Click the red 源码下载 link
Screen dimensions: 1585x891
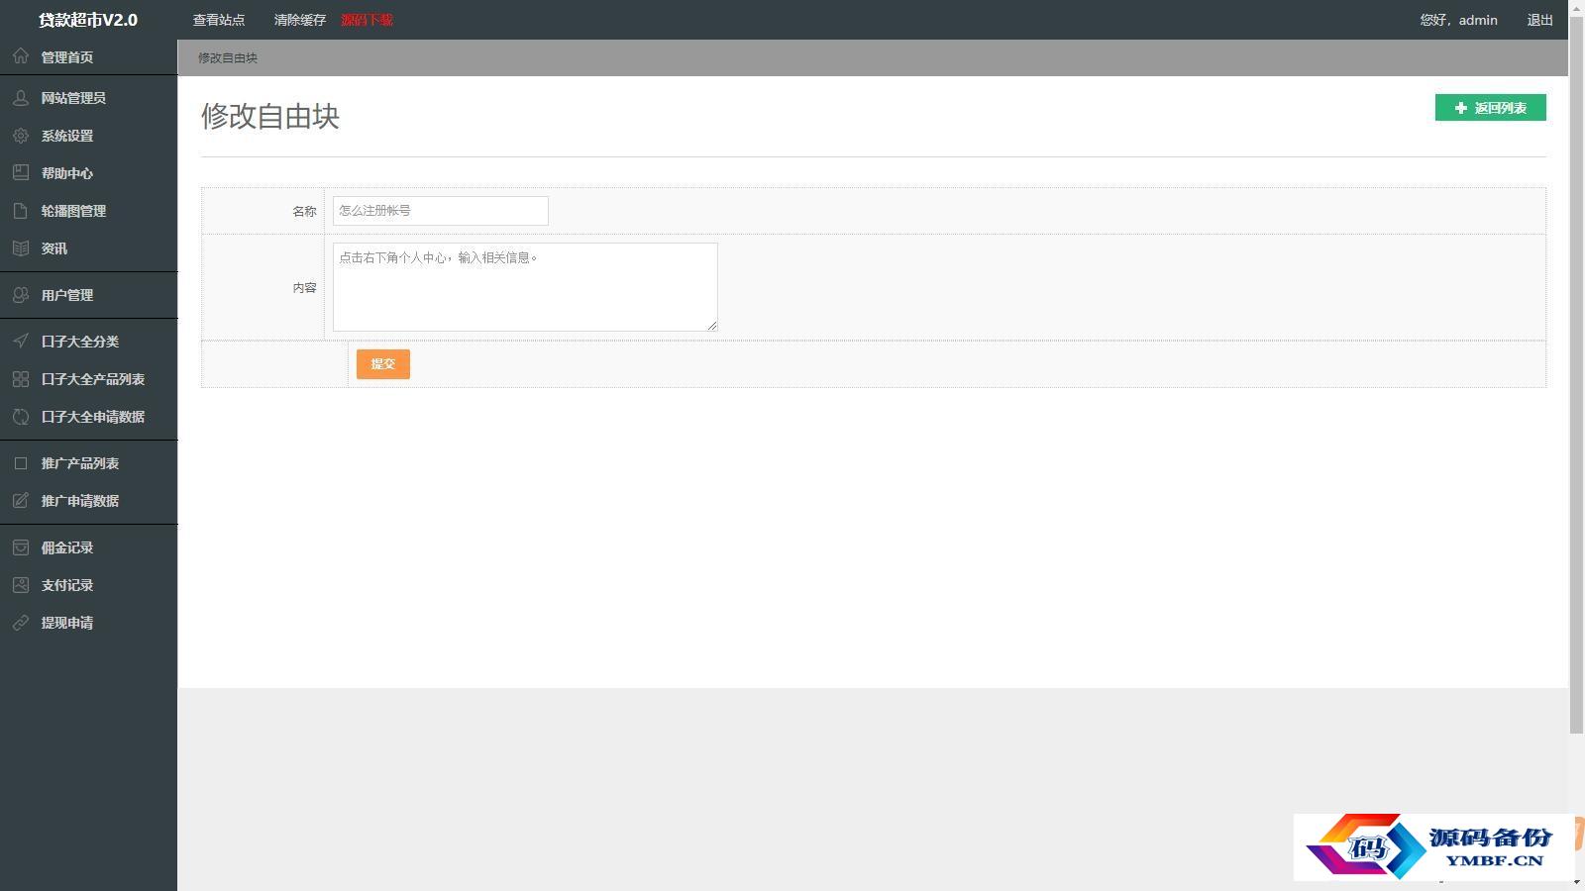pyautogui.click(x=367, y=20)
